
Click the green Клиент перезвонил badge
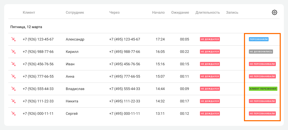[x=263, y=89]
